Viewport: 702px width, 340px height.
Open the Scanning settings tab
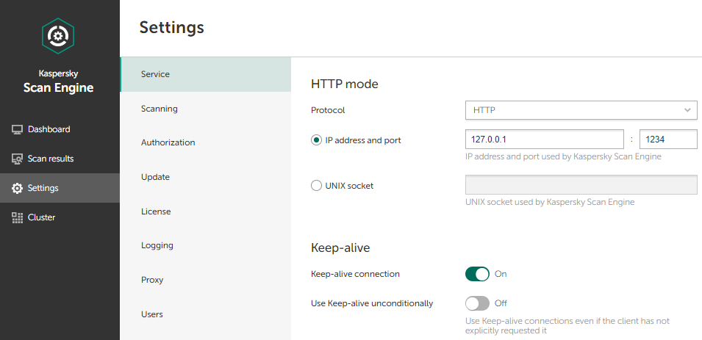coord(160,109)
